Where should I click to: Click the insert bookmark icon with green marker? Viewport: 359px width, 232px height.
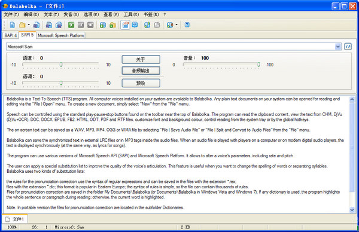click(x=147, y=25)
